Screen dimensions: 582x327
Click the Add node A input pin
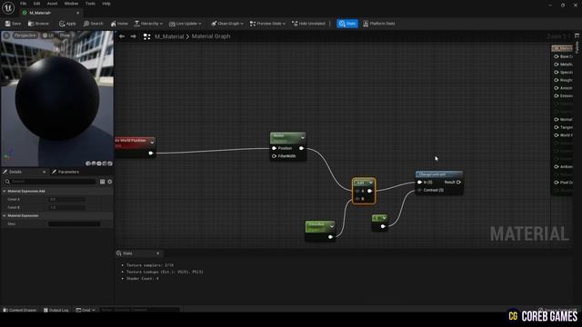click(x=357, y=191)
